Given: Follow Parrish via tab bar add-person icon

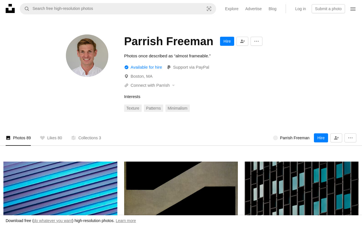Looking at the screenshot, I should click(x=336, y=138).
